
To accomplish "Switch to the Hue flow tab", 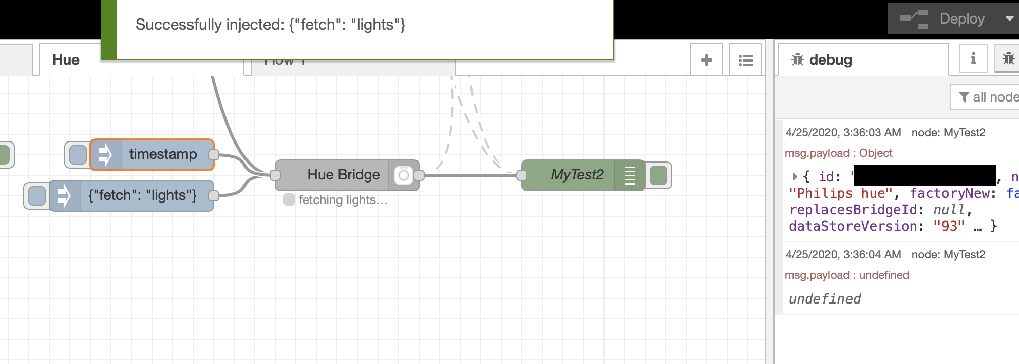I will (66, 59).
